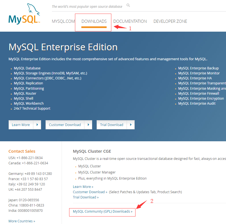226x224 pixels.
Task: Click the Trial Download text link
Action: point(86,197)
